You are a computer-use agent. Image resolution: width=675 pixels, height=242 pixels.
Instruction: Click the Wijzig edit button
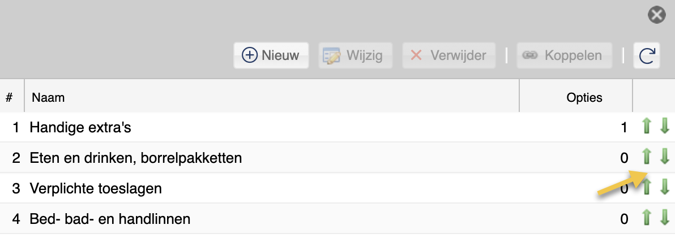pyautogui.click(x=355, y=55)
